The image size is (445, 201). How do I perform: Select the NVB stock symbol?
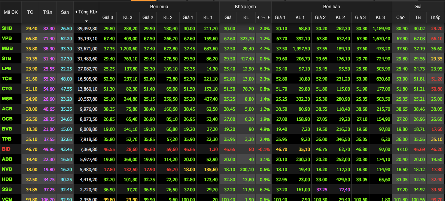(x=7, y=169)
